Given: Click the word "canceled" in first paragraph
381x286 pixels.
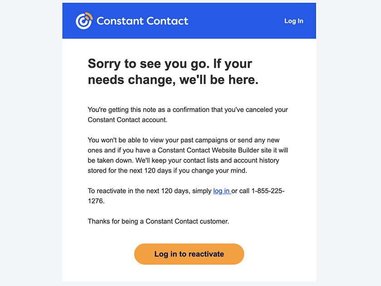Looking at the screenshot, I should pos(259,110).
